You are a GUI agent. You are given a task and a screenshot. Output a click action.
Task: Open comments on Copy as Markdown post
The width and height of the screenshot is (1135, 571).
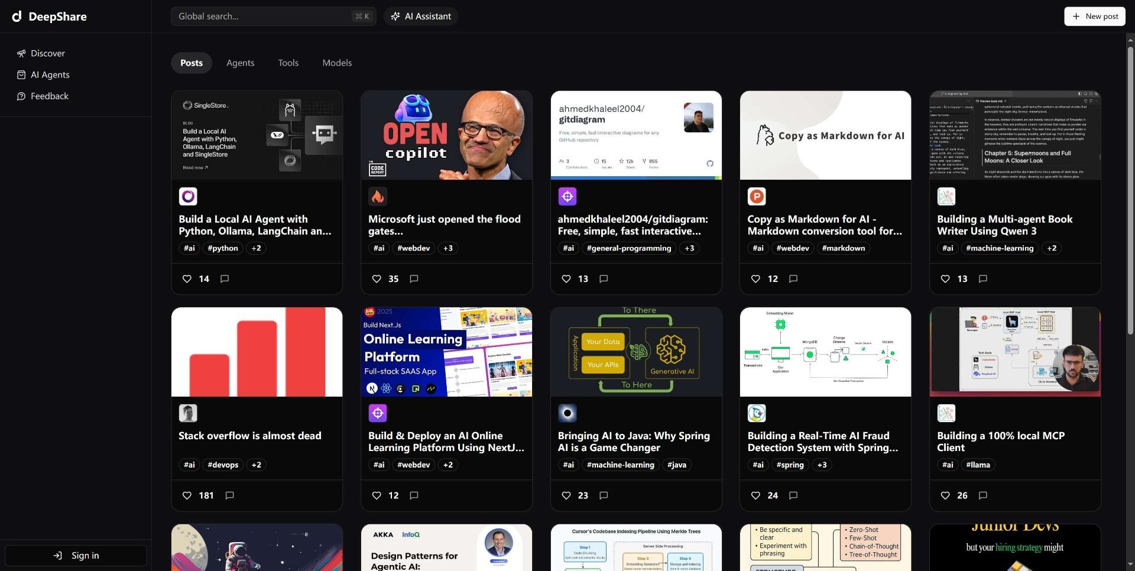click(x=793, y=278)
